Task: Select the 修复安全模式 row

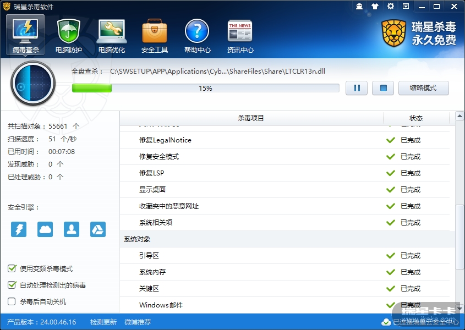Action: pos(285,157)
